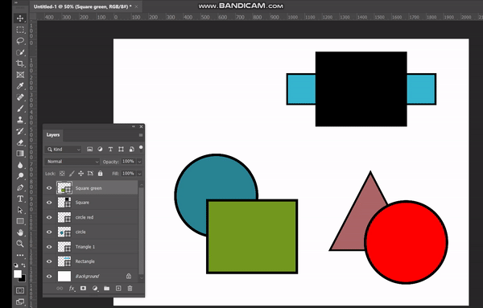Hide the Rectangle layer
This screenshot has width=483, height=308.
(x=49, y=261)
